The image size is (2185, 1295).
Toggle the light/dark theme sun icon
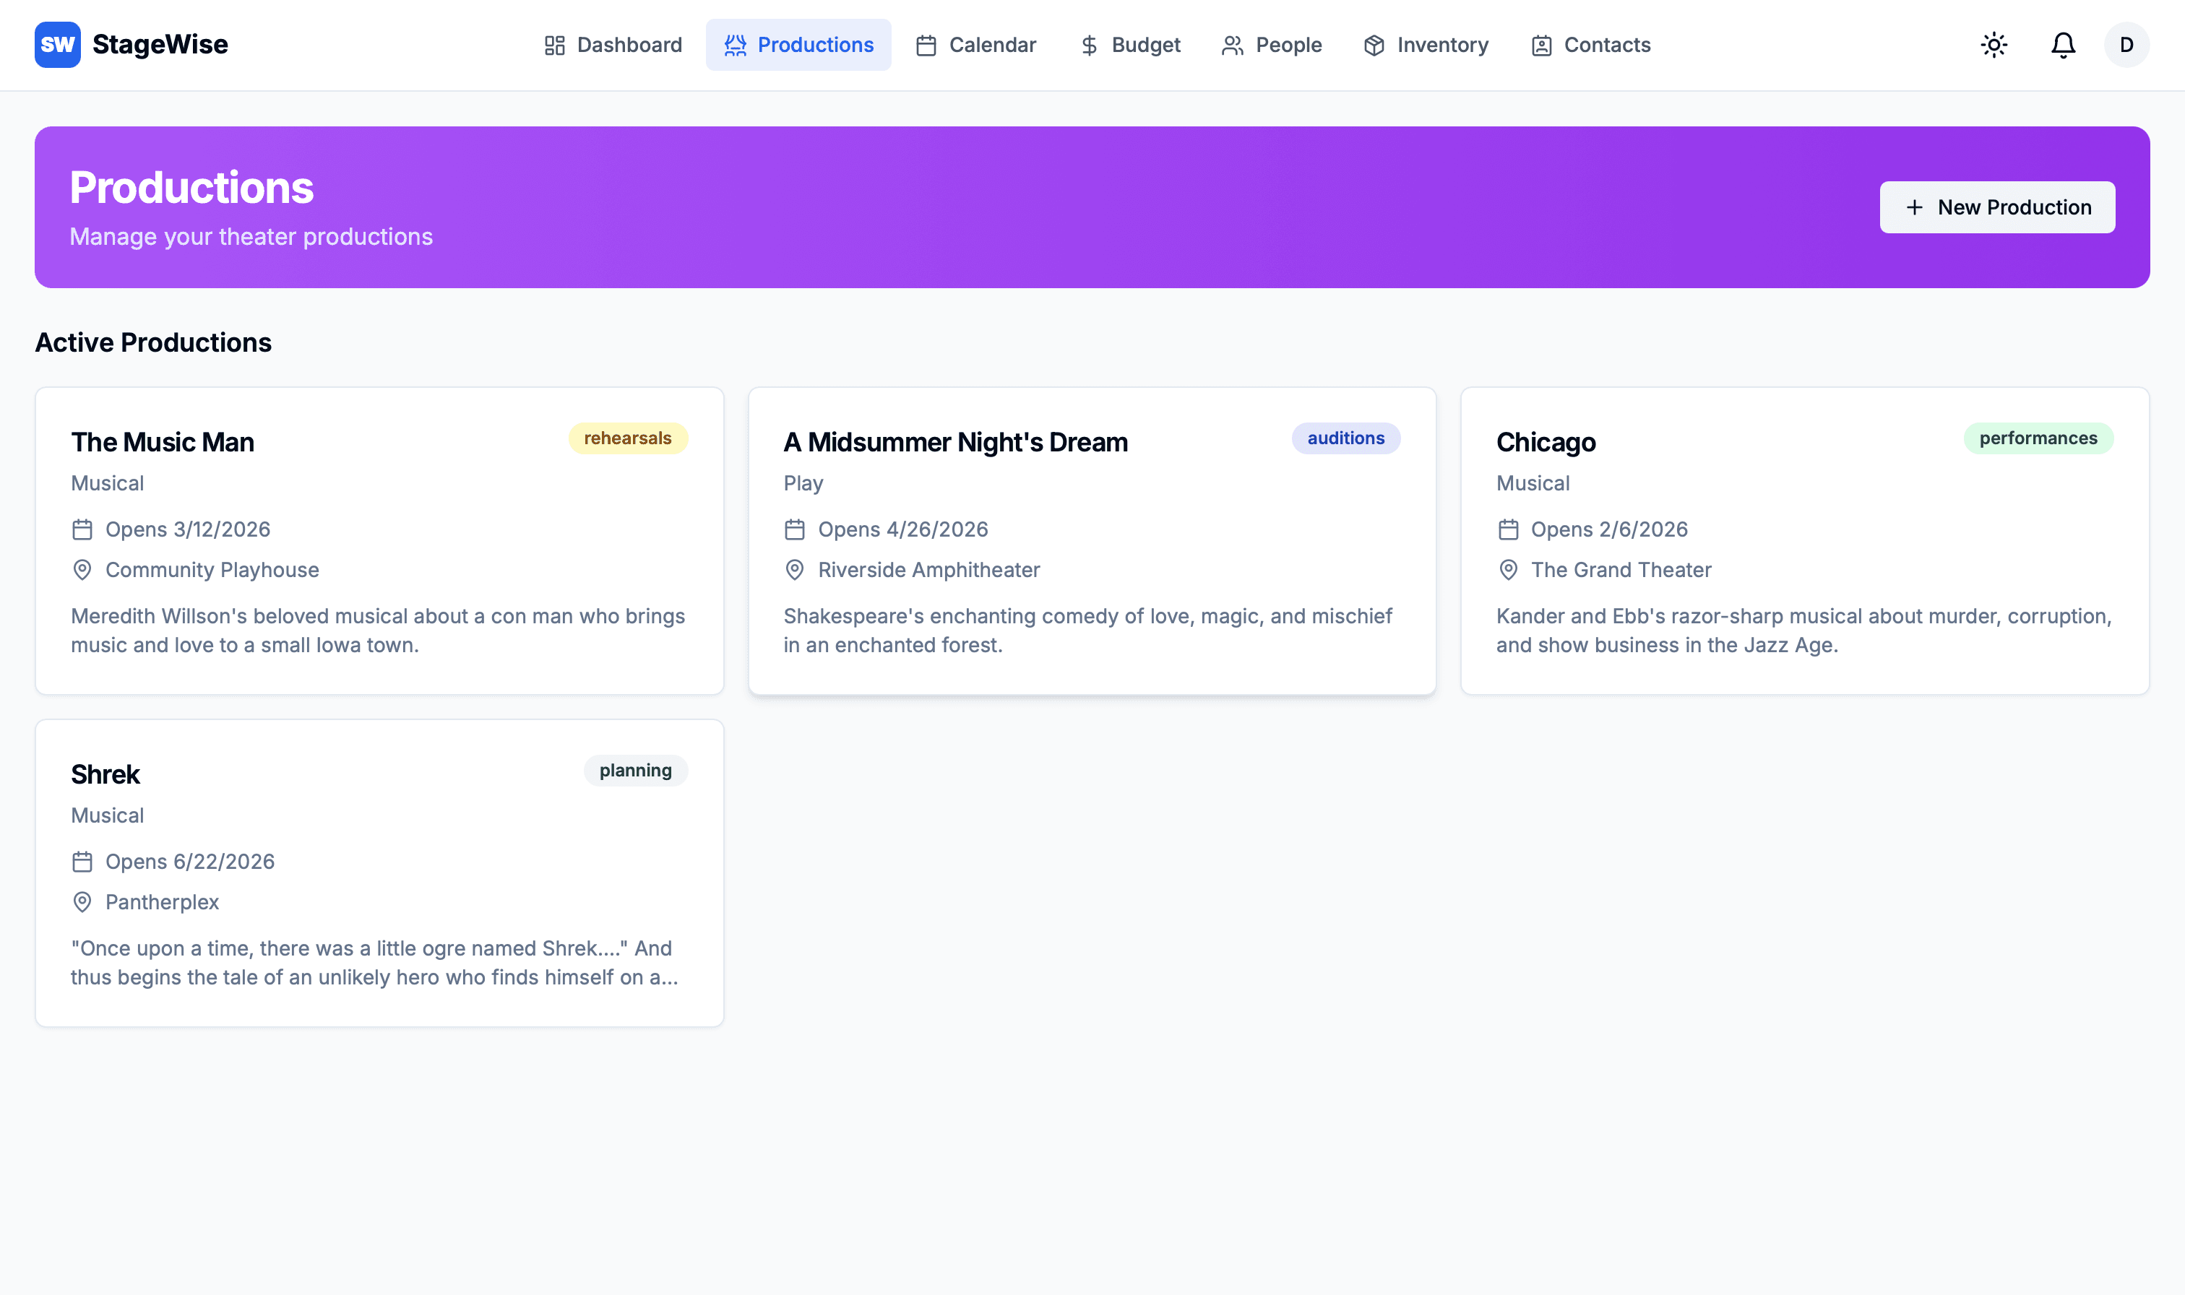(x=1994, y=45)
